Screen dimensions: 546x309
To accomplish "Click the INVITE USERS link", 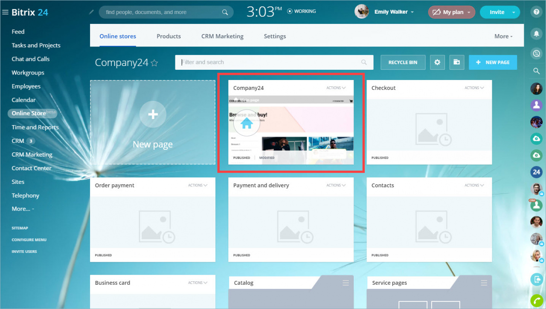I will point(24,252).
